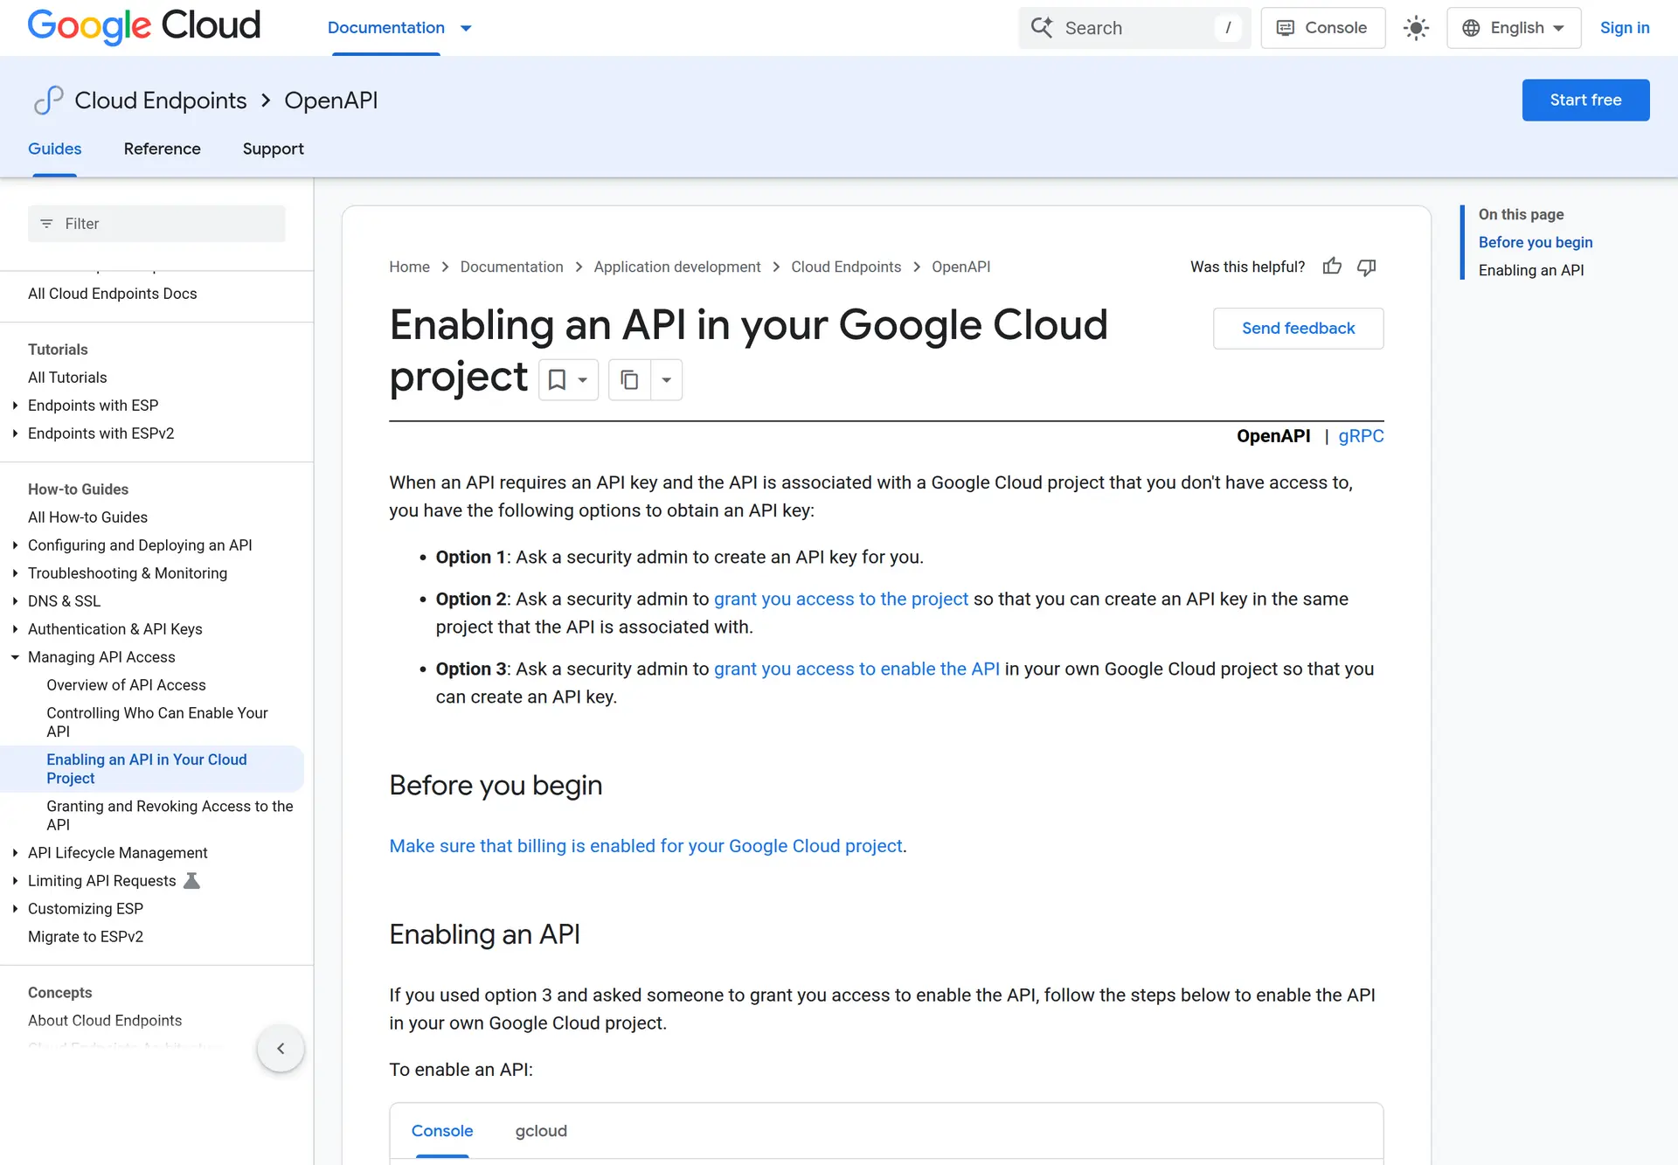Click the Console button in header
The width and height of the screenshot is (1678, 1165).
pyautogui.click(x=1322, y=28)
